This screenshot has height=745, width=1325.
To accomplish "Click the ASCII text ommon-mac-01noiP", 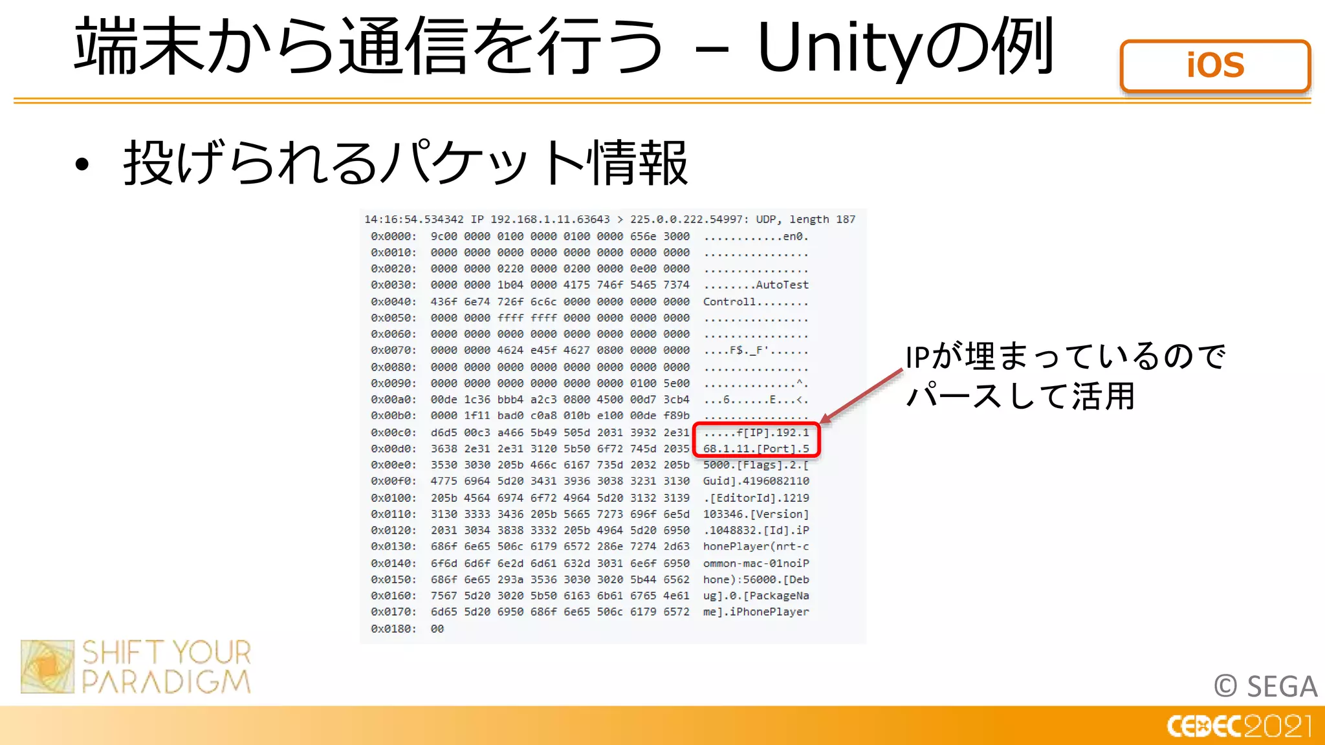I will 756,563.
